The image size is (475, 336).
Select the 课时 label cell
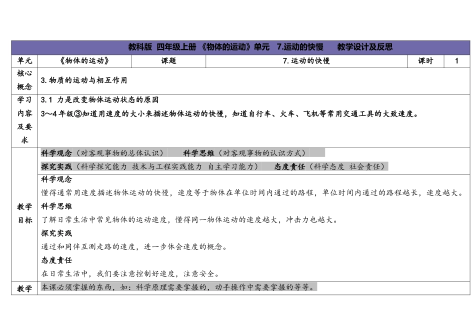pos(425,61)
